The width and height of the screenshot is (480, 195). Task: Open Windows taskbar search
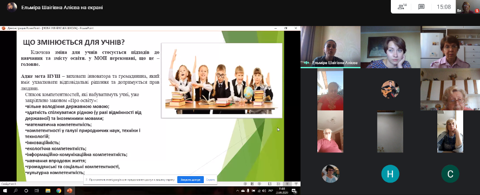click(16, 191)
